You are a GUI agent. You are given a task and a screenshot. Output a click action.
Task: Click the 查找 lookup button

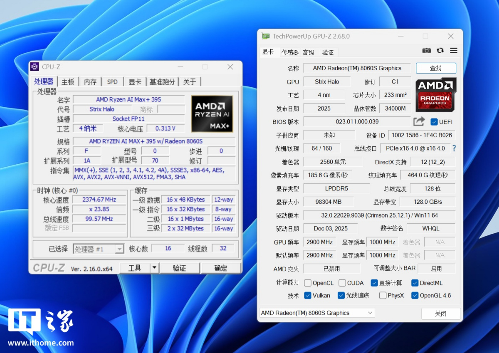point(436,68)
